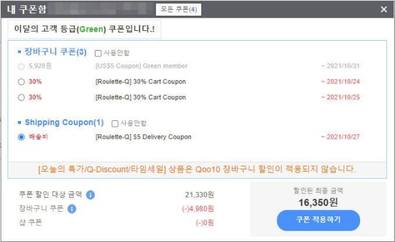This screenshot has width=395, height=242.
Task: Check 사용안함 for Shipping Coupon
Action: [x=115, y=124]
